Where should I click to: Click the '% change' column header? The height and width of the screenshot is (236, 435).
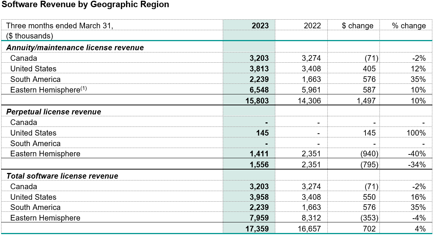point(409,26)
